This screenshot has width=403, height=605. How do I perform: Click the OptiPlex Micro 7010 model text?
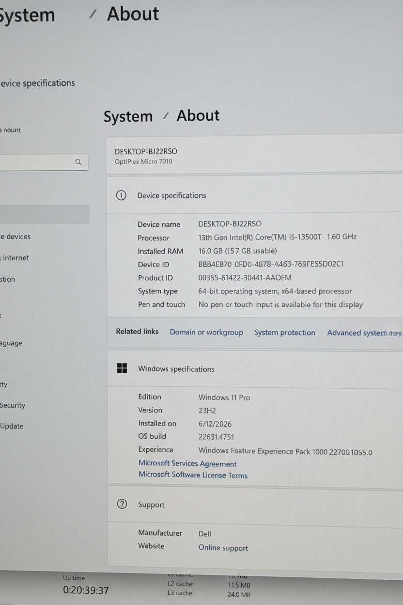pos(143,162)
